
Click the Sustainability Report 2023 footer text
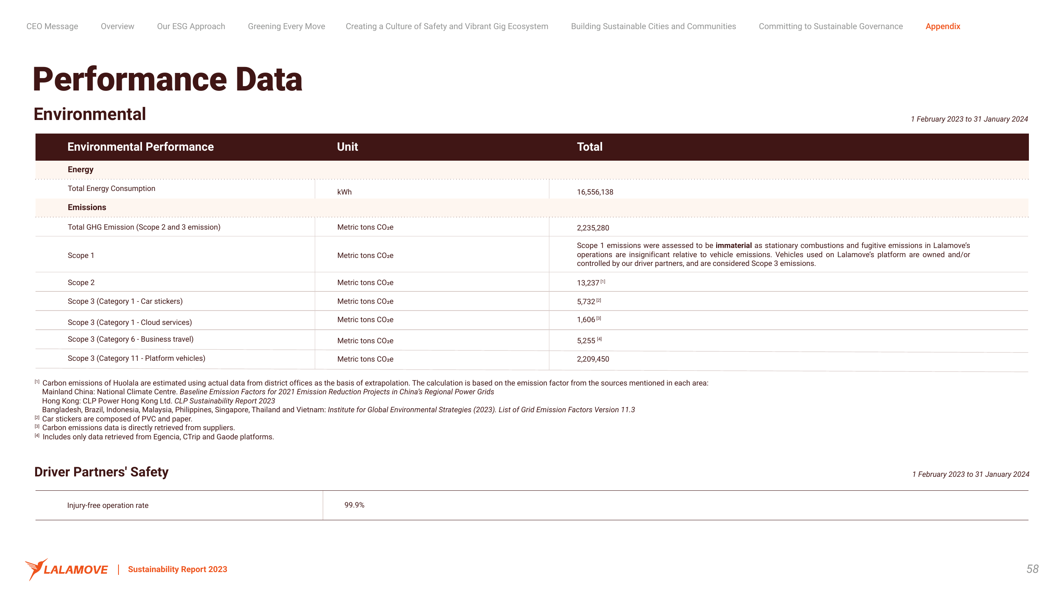tap(178, 569)
